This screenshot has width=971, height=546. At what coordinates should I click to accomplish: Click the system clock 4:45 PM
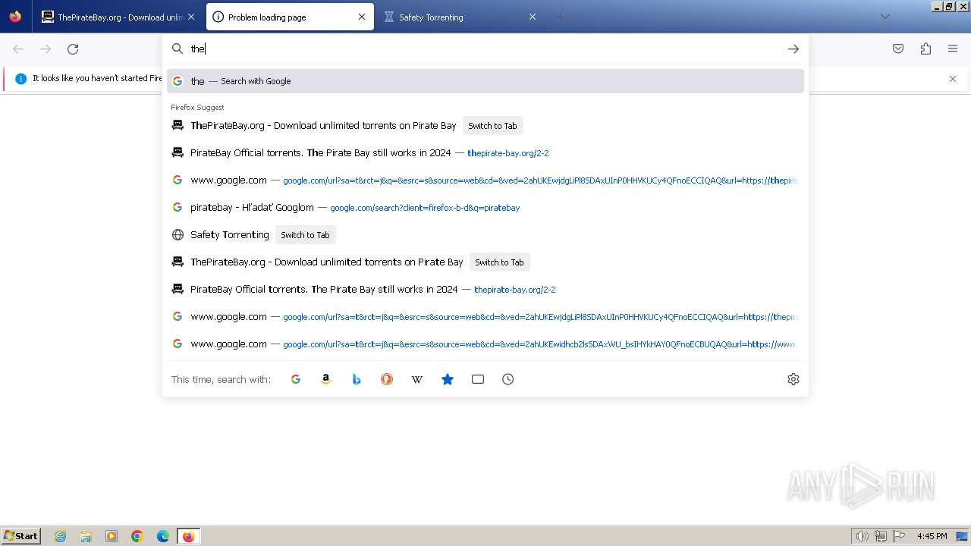[932, 536]
